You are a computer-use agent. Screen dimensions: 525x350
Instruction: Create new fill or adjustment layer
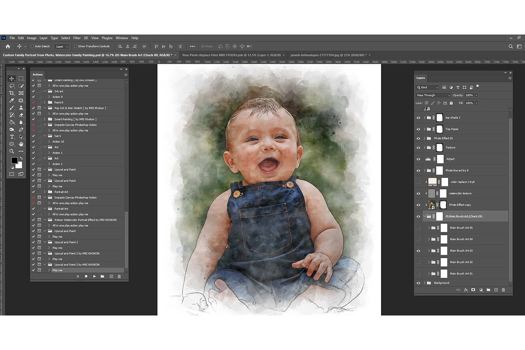pos(481,290)
